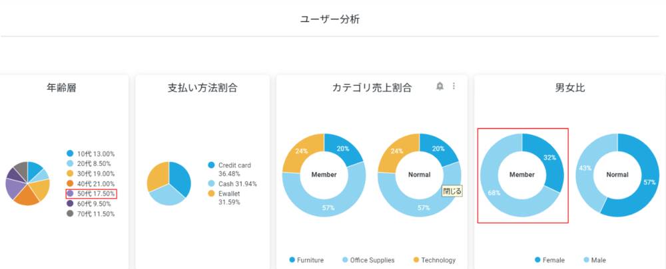Open the three-dot menu on カテゴリ売上割合
The width and height of the screenshot is (666, 269).
coord(454,86)
